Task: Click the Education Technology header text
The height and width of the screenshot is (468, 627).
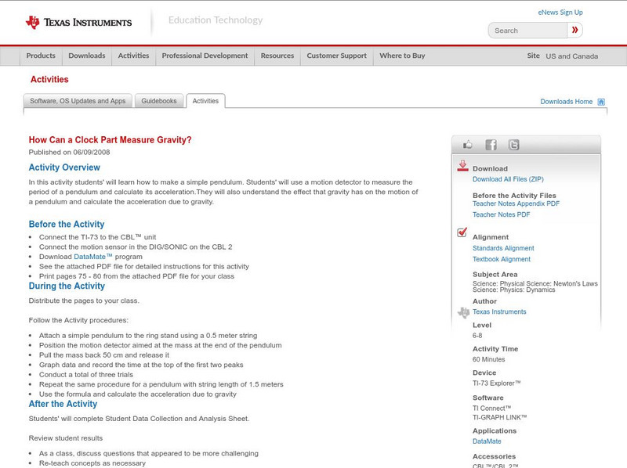Action: (216, 20)
